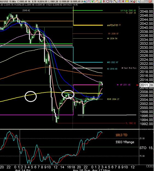
Task: Select the yellow rectangle tool
Action: 127,1
